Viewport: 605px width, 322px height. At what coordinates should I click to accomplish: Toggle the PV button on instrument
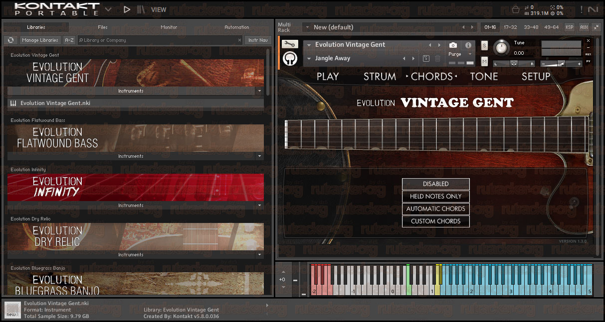589,61
